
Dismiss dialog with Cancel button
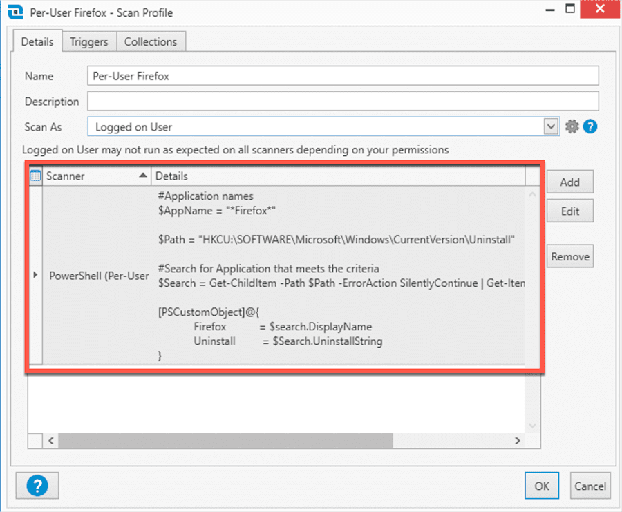[590, 486]
